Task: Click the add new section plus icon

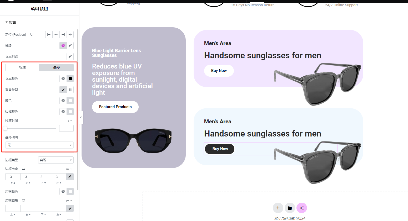Action: point(278,208)
